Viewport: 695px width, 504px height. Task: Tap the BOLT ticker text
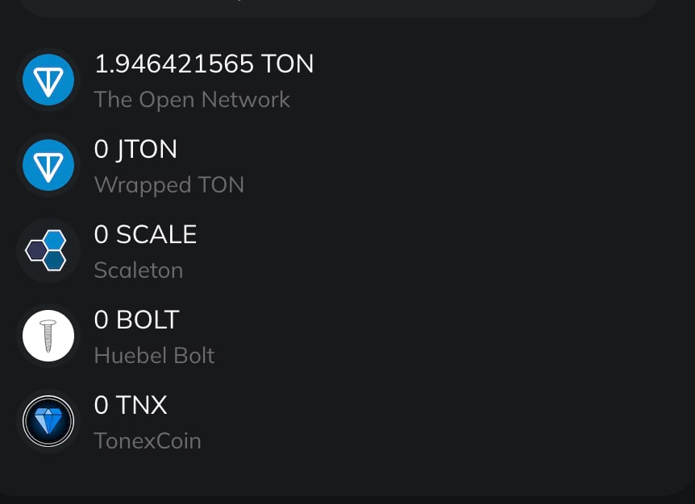tap(148, 320)
